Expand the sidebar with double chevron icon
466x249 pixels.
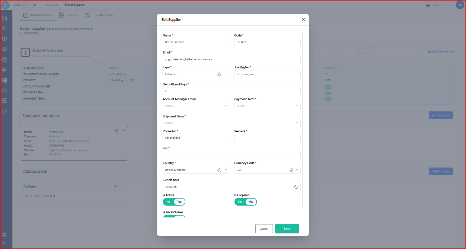point(4,243)
